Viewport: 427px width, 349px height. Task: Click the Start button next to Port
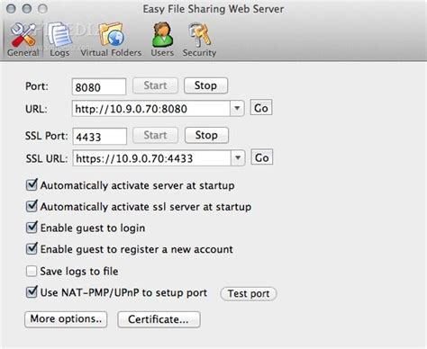[x=155, y=85]
